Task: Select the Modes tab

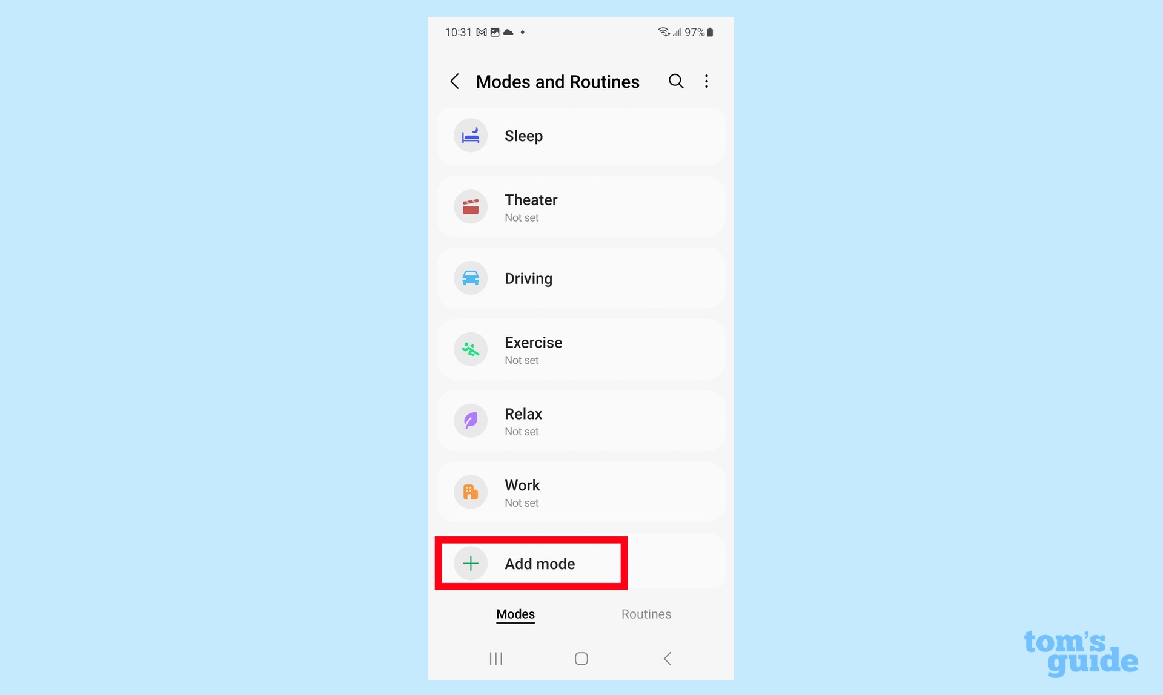Action: 515,614
